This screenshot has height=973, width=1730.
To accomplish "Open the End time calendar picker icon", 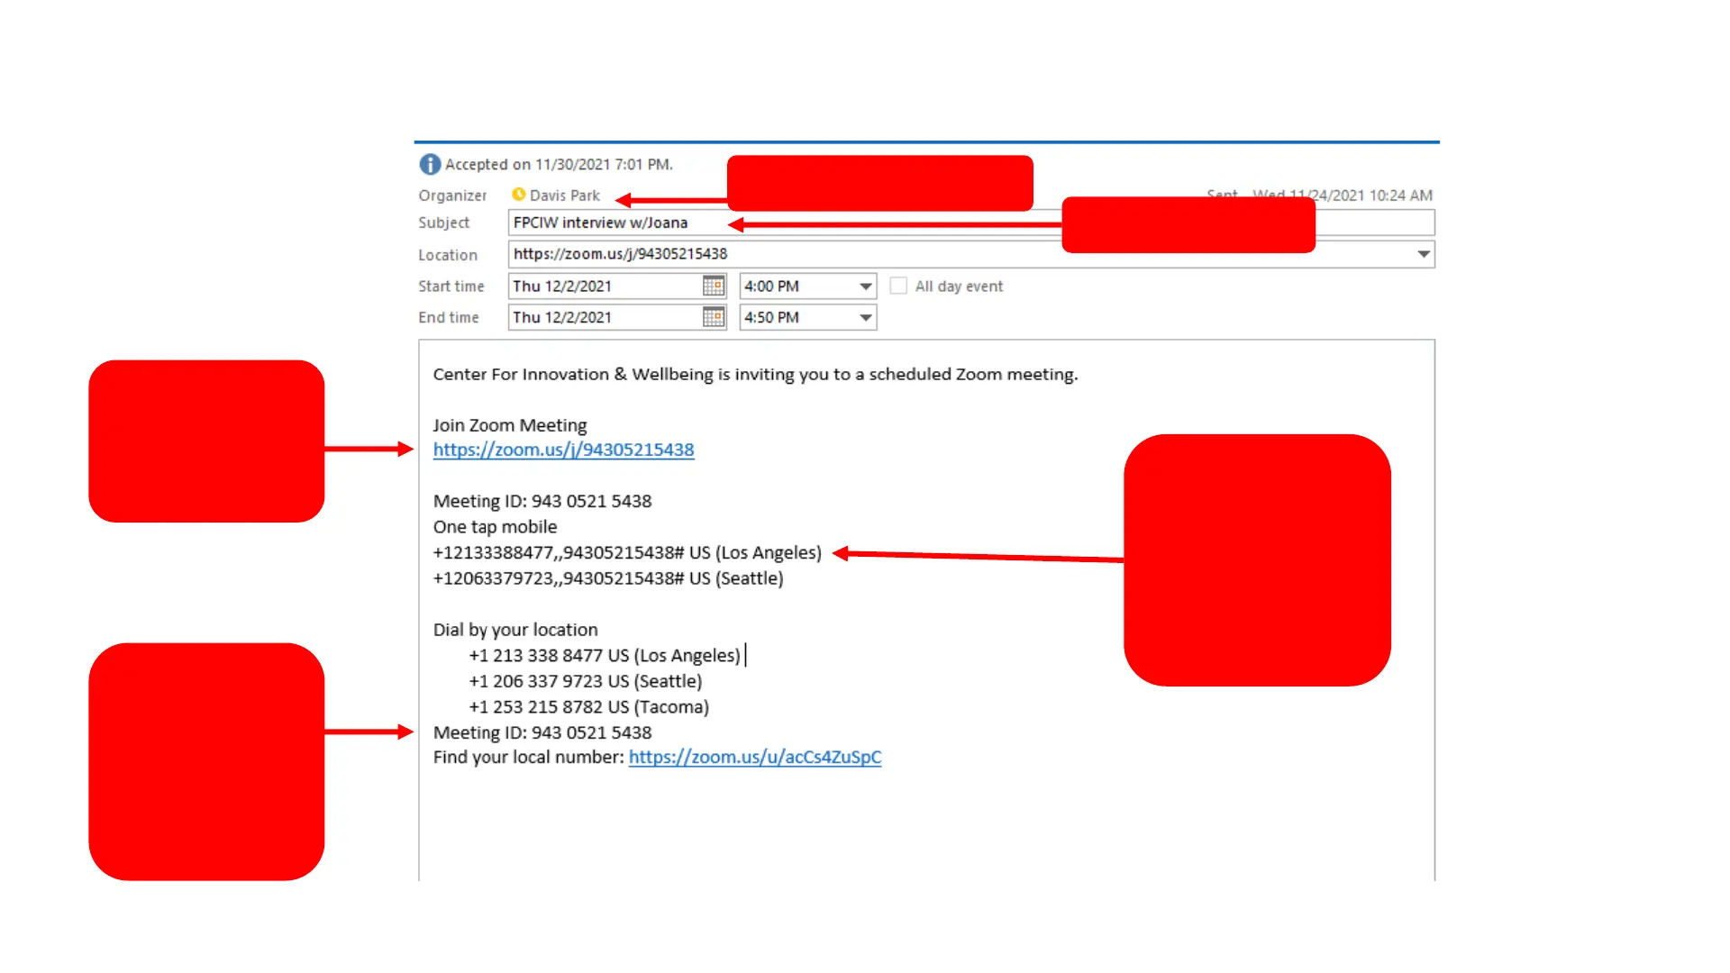I will coord(713,317).
